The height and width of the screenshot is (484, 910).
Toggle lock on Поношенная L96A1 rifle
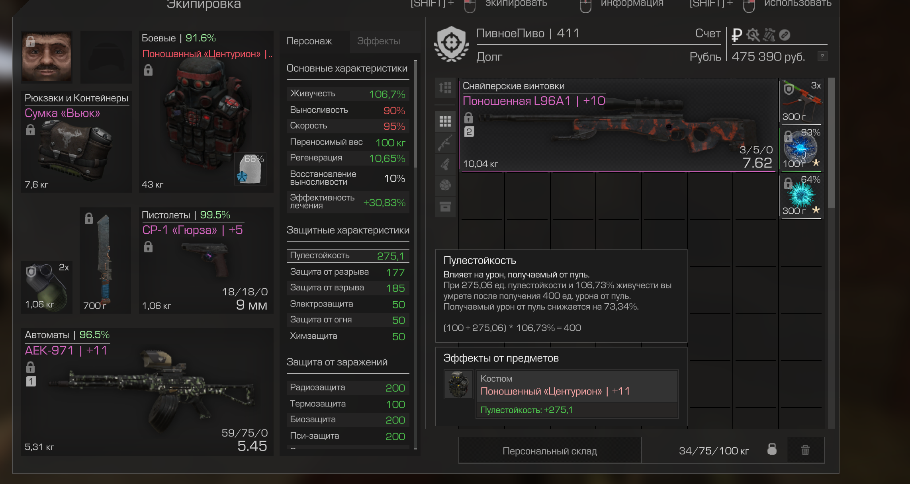point(469,118)
